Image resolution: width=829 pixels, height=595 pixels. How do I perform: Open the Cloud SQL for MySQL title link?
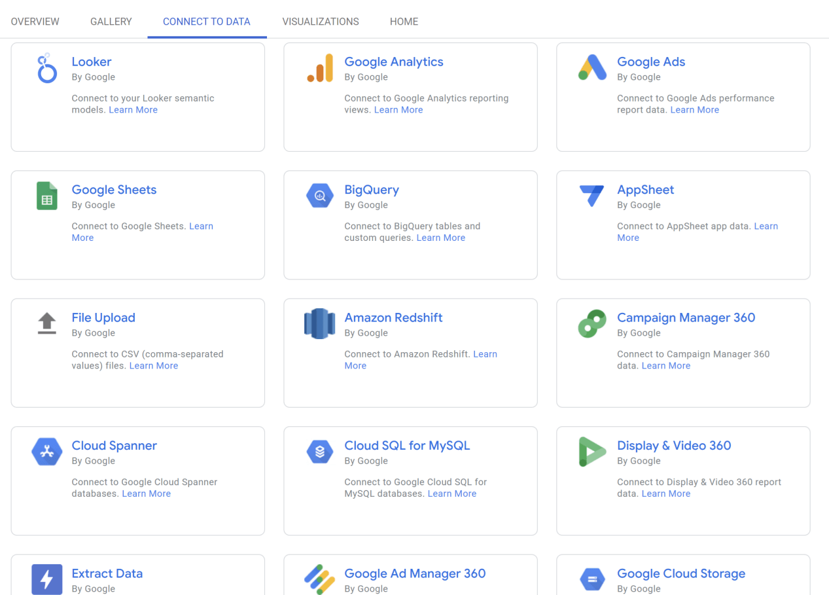point(407,446)
